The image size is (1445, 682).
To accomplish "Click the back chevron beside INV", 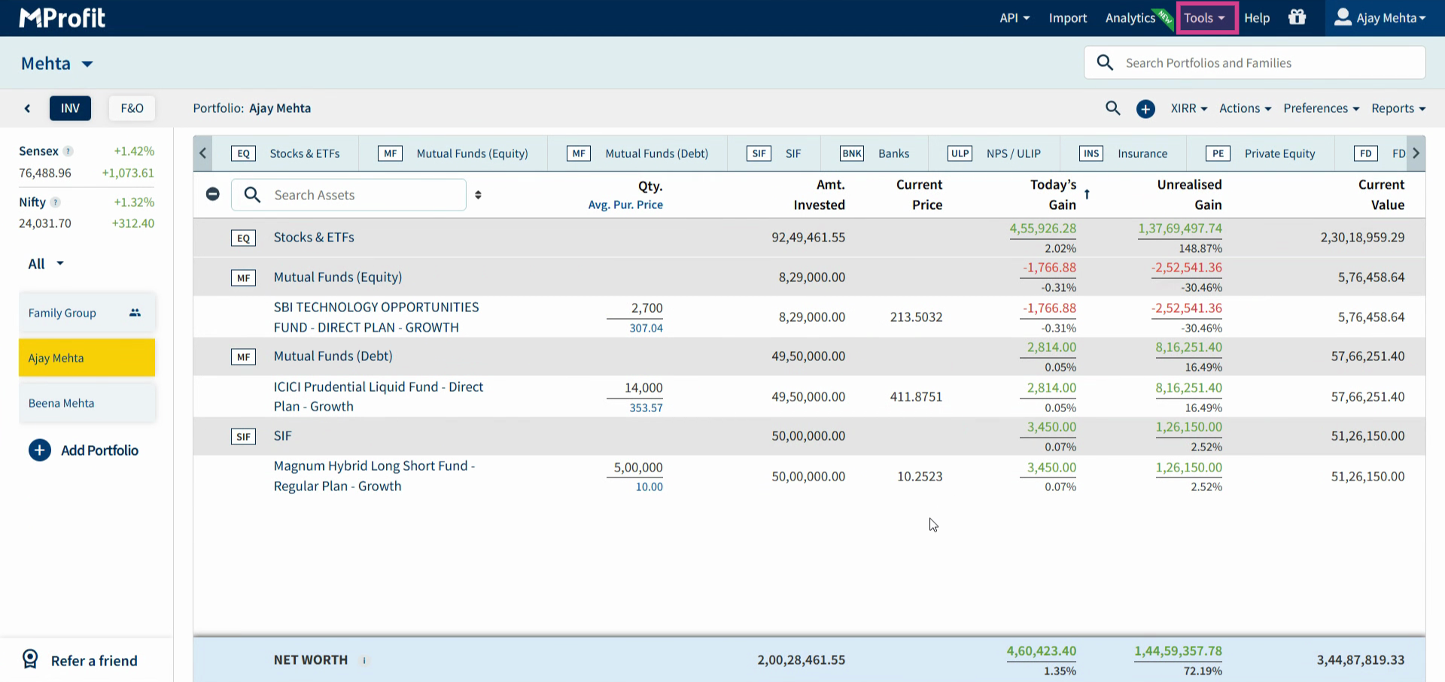I will [x=28, y=108].
